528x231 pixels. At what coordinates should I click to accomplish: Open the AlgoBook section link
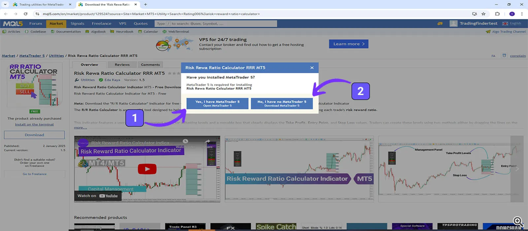click(96, 32)
